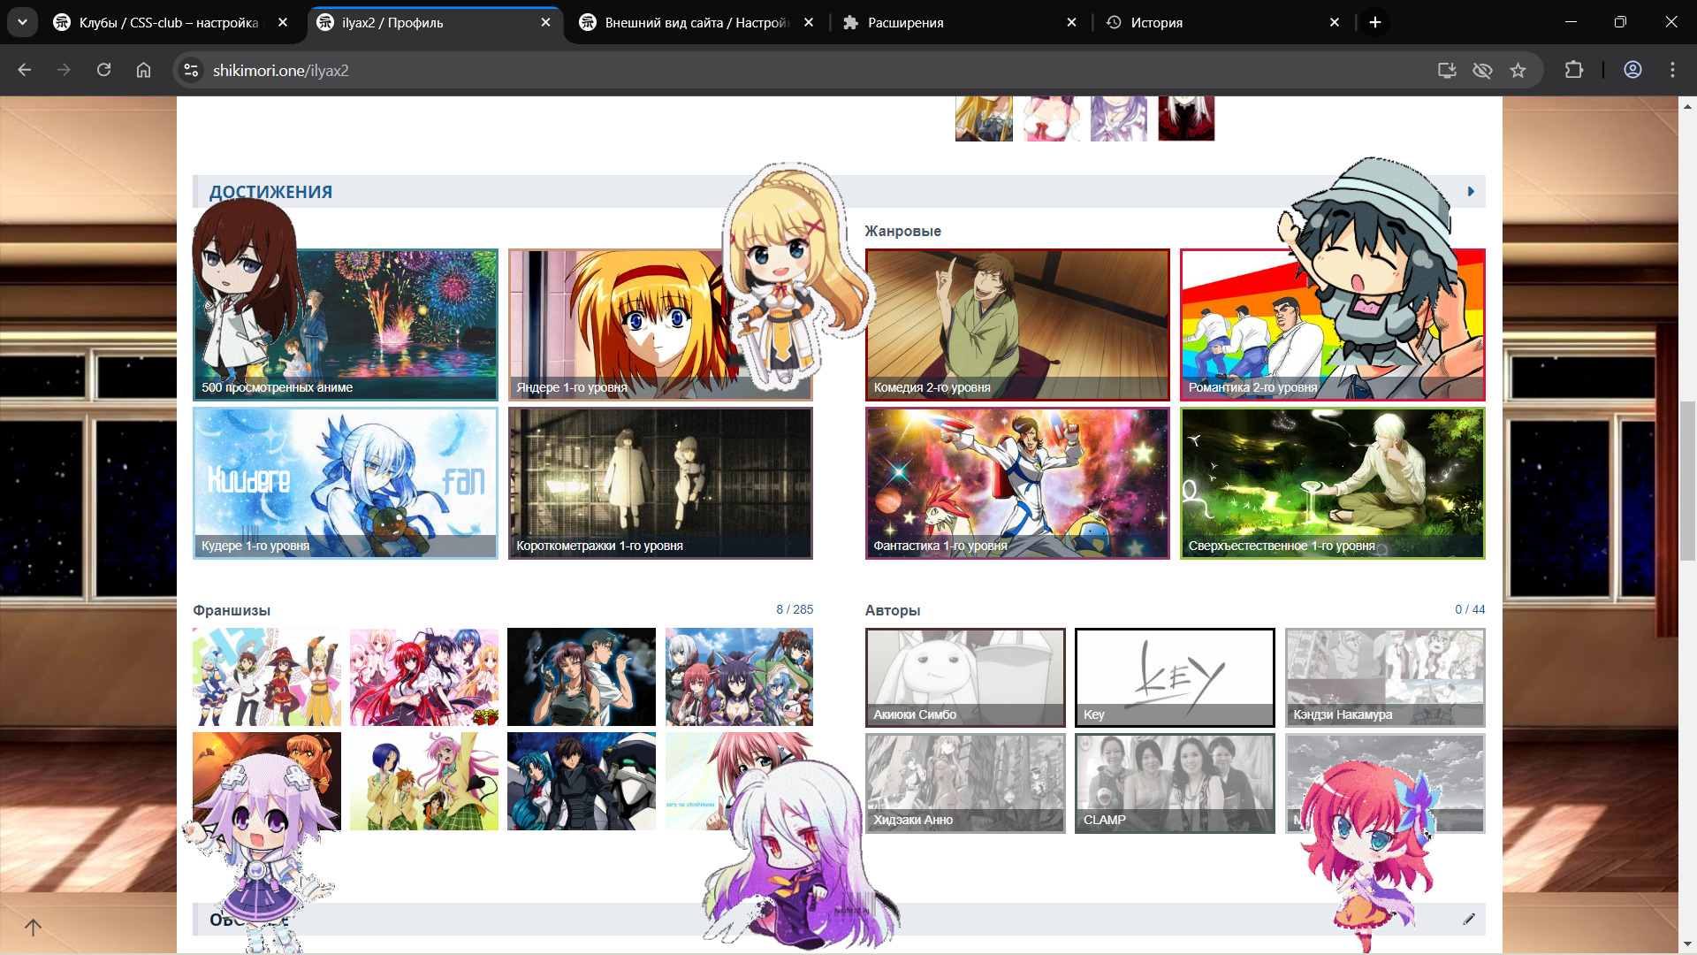Click the scroll-to-top arrow icon
The width and height of the screenshot is (1697, 955).
pyautogui.click(x=33, y=928)
